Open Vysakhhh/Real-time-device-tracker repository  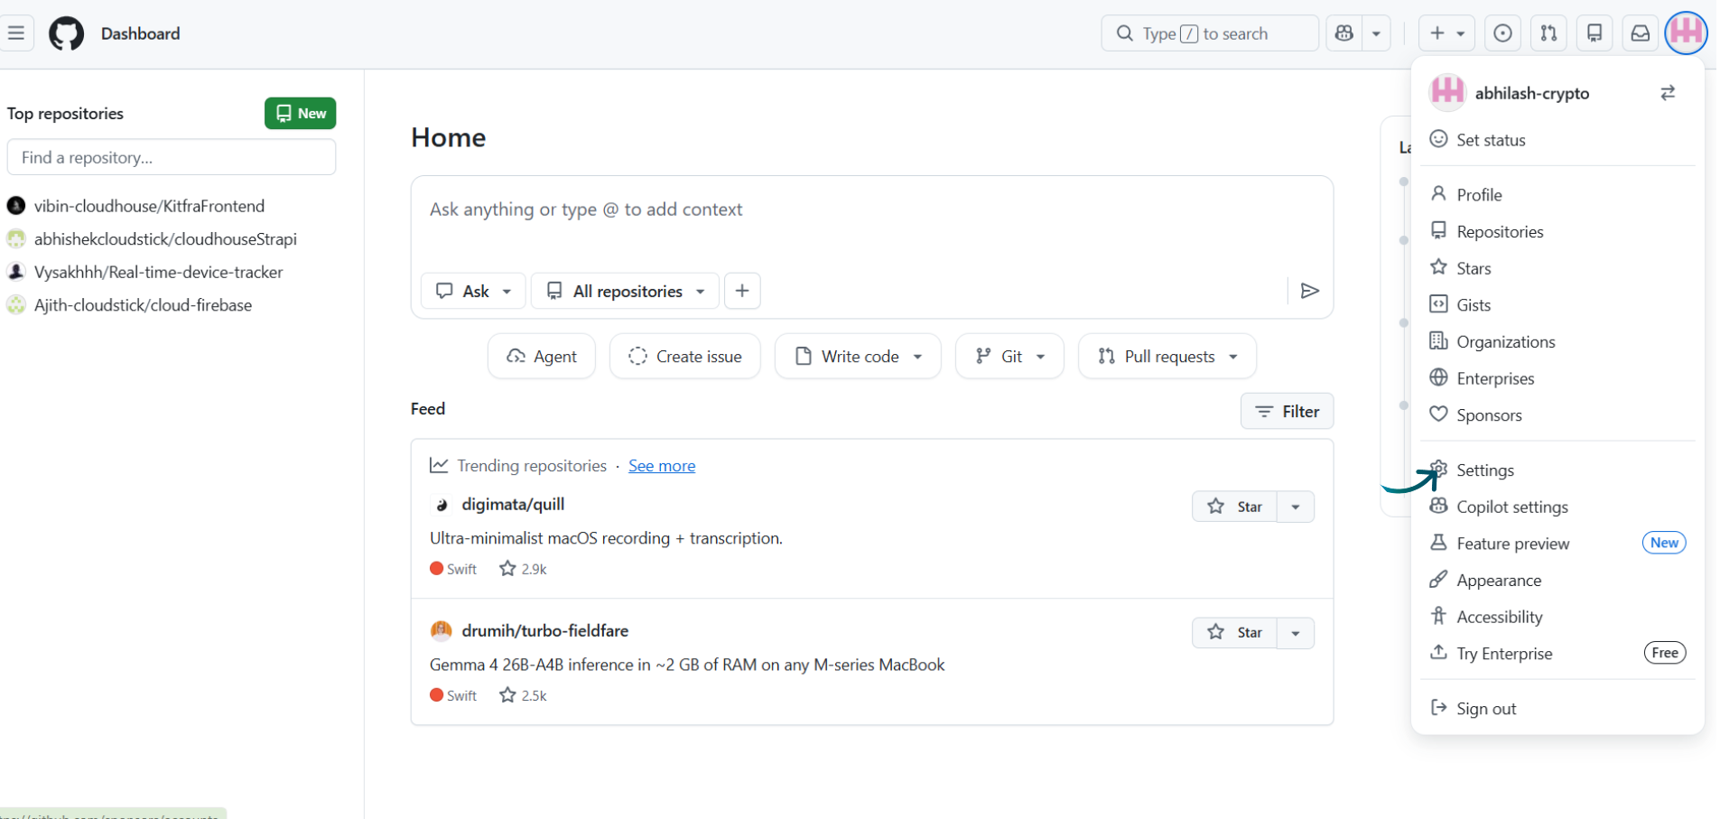coord(158,272)
